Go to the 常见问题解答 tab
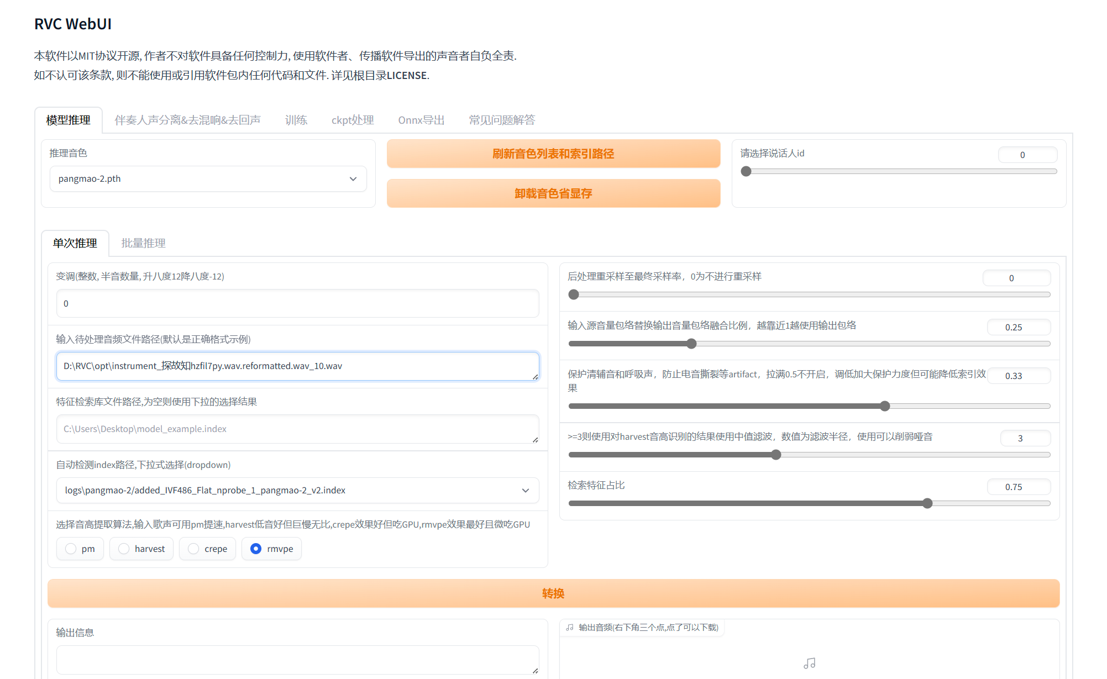The image size is (1107, 679). pos(502,120)
